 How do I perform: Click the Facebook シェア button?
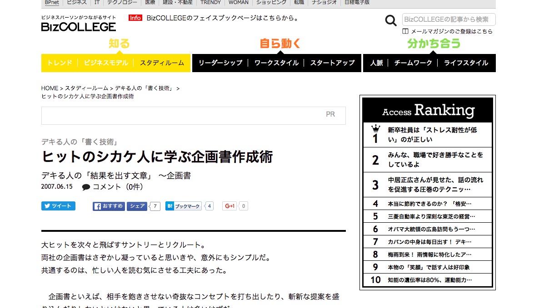click(x=137, y=206)
